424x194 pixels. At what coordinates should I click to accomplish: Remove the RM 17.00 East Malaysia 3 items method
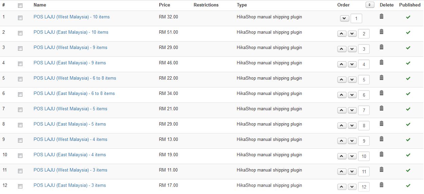(381, 185)
